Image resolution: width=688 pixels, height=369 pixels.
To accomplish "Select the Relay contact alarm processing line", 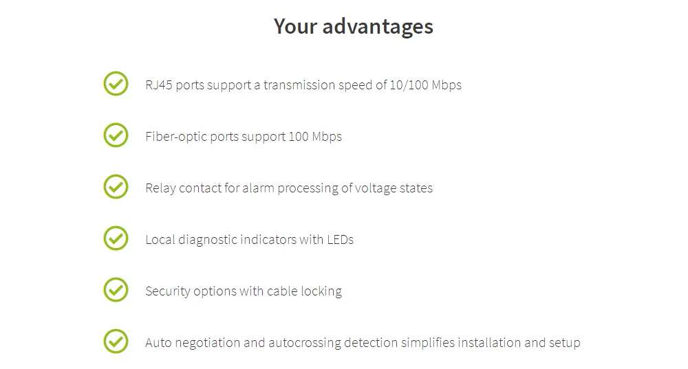I will (288, 188).
